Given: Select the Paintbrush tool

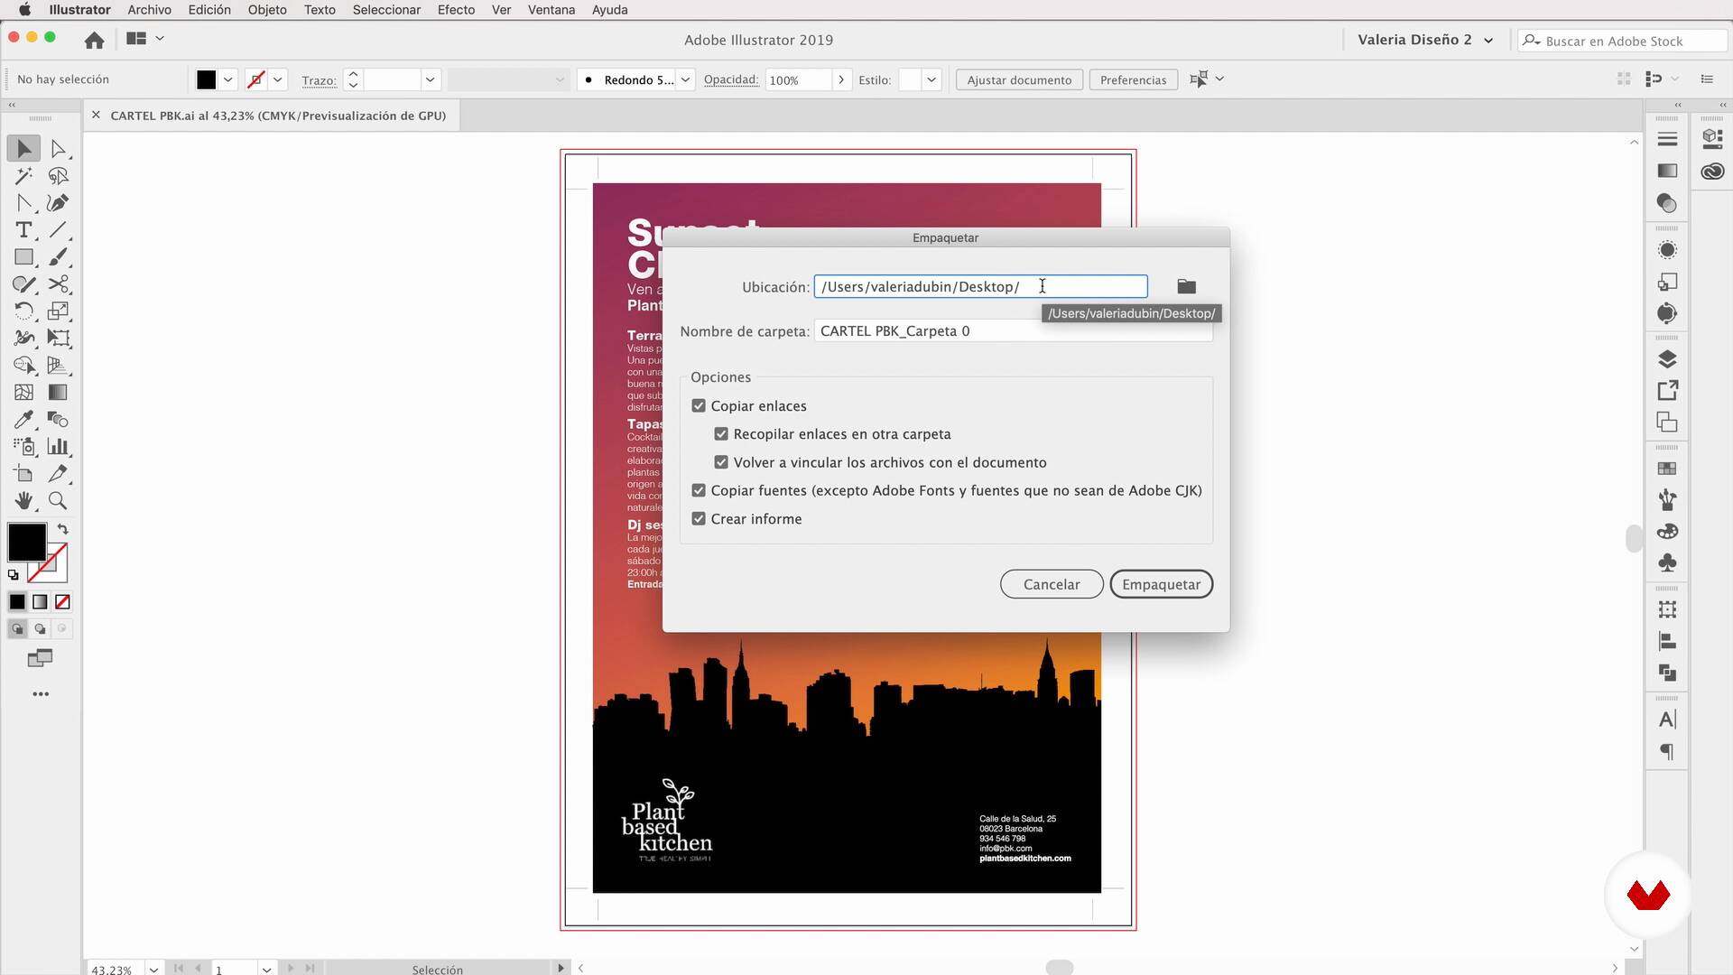Looking at the screenshot, I should 58,257.
